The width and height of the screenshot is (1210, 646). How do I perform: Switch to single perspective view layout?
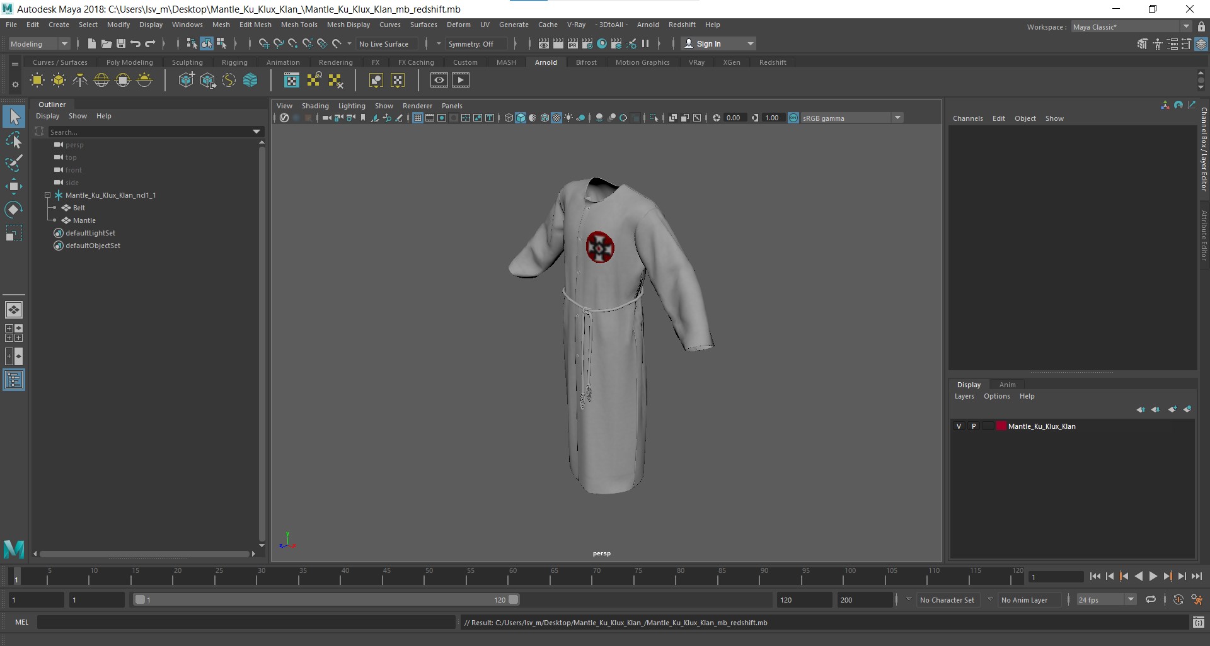click(14, 310)
